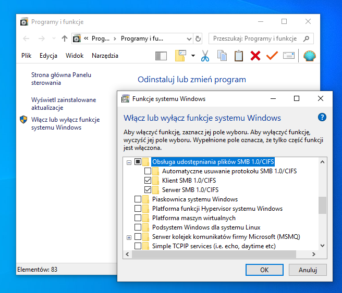Click the Anuluj button
The image size is (342, 293).
click(x=308, y=270)
